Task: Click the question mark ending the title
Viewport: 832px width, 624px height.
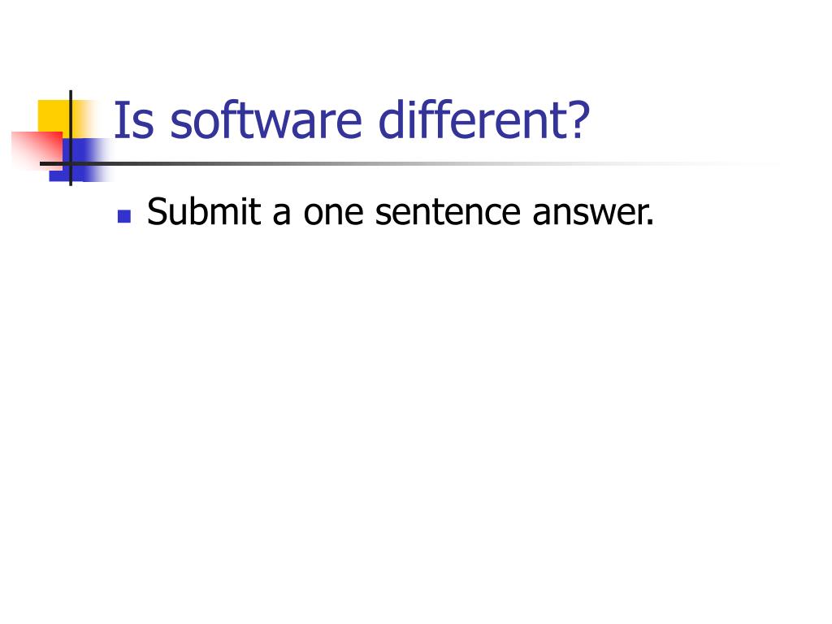Action: pos(576,120)
